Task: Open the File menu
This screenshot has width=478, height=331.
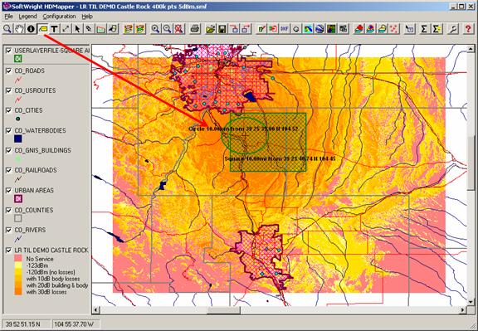Action: (8, 17)
